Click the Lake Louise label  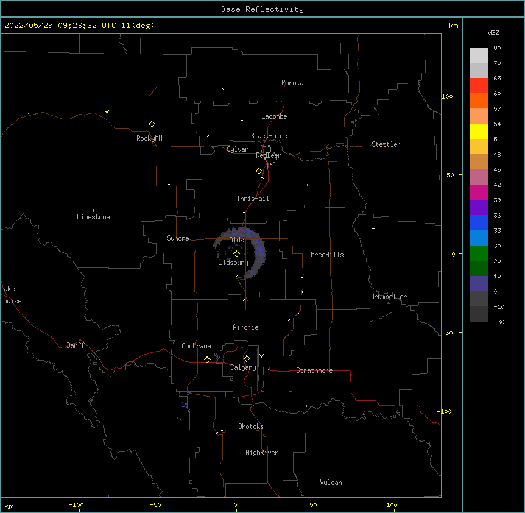point(11,295)
